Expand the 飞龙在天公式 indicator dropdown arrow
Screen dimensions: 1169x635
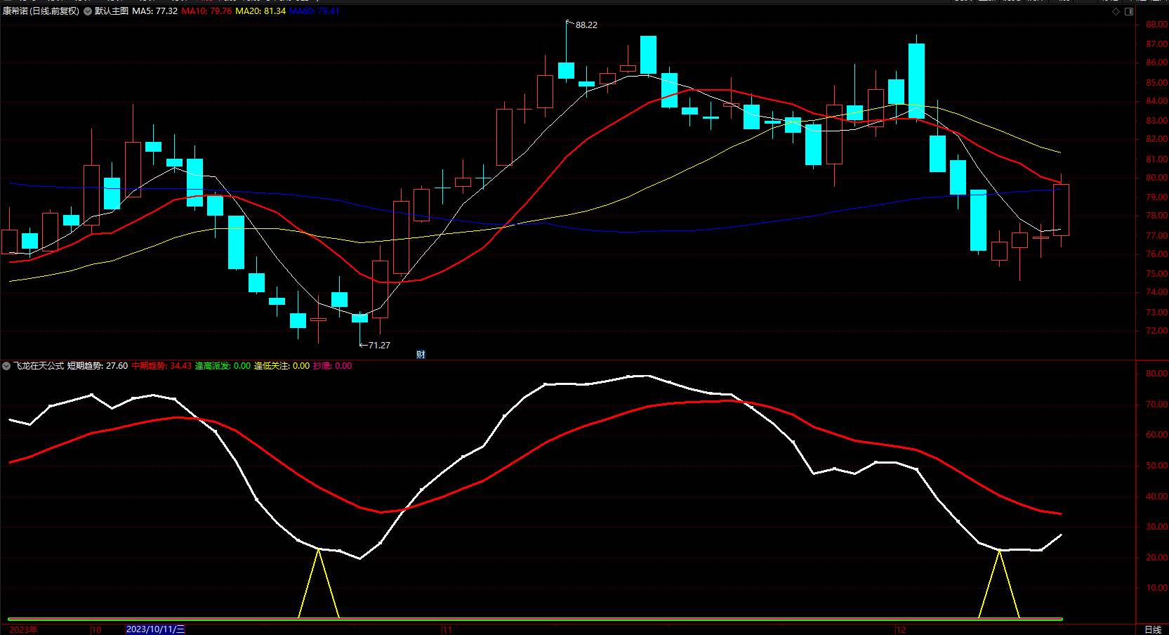pos(6,366)
